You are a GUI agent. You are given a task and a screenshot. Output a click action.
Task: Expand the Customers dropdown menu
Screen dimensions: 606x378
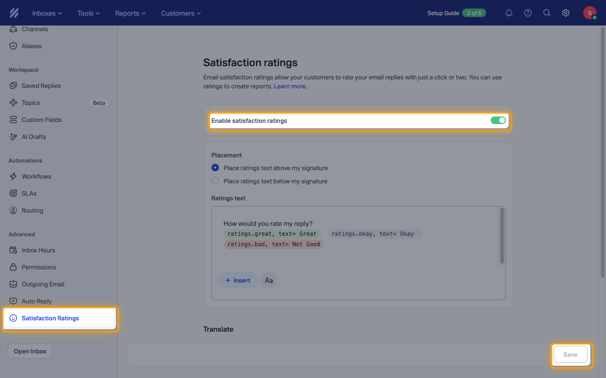point(181,13)
